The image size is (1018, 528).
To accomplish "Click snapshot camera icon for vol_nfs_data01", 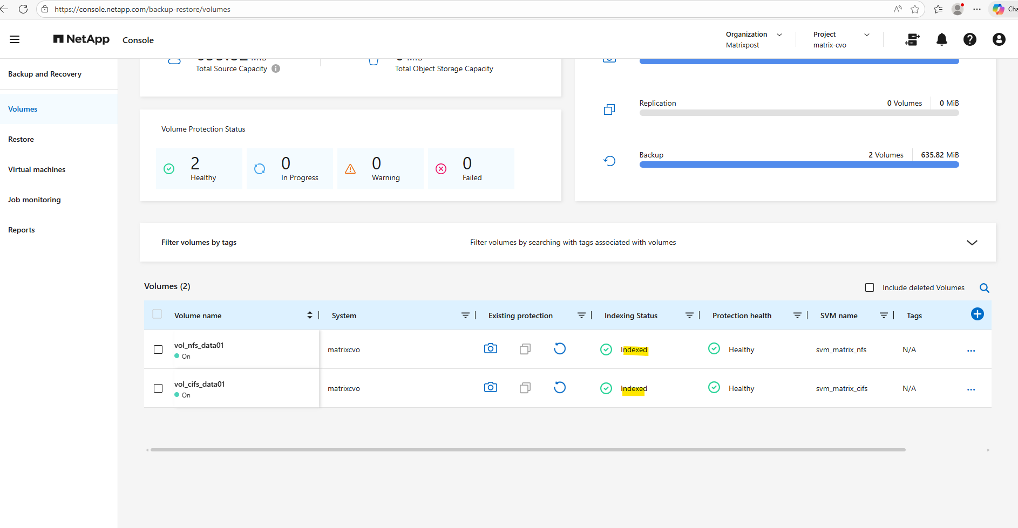I will point(490,349).
